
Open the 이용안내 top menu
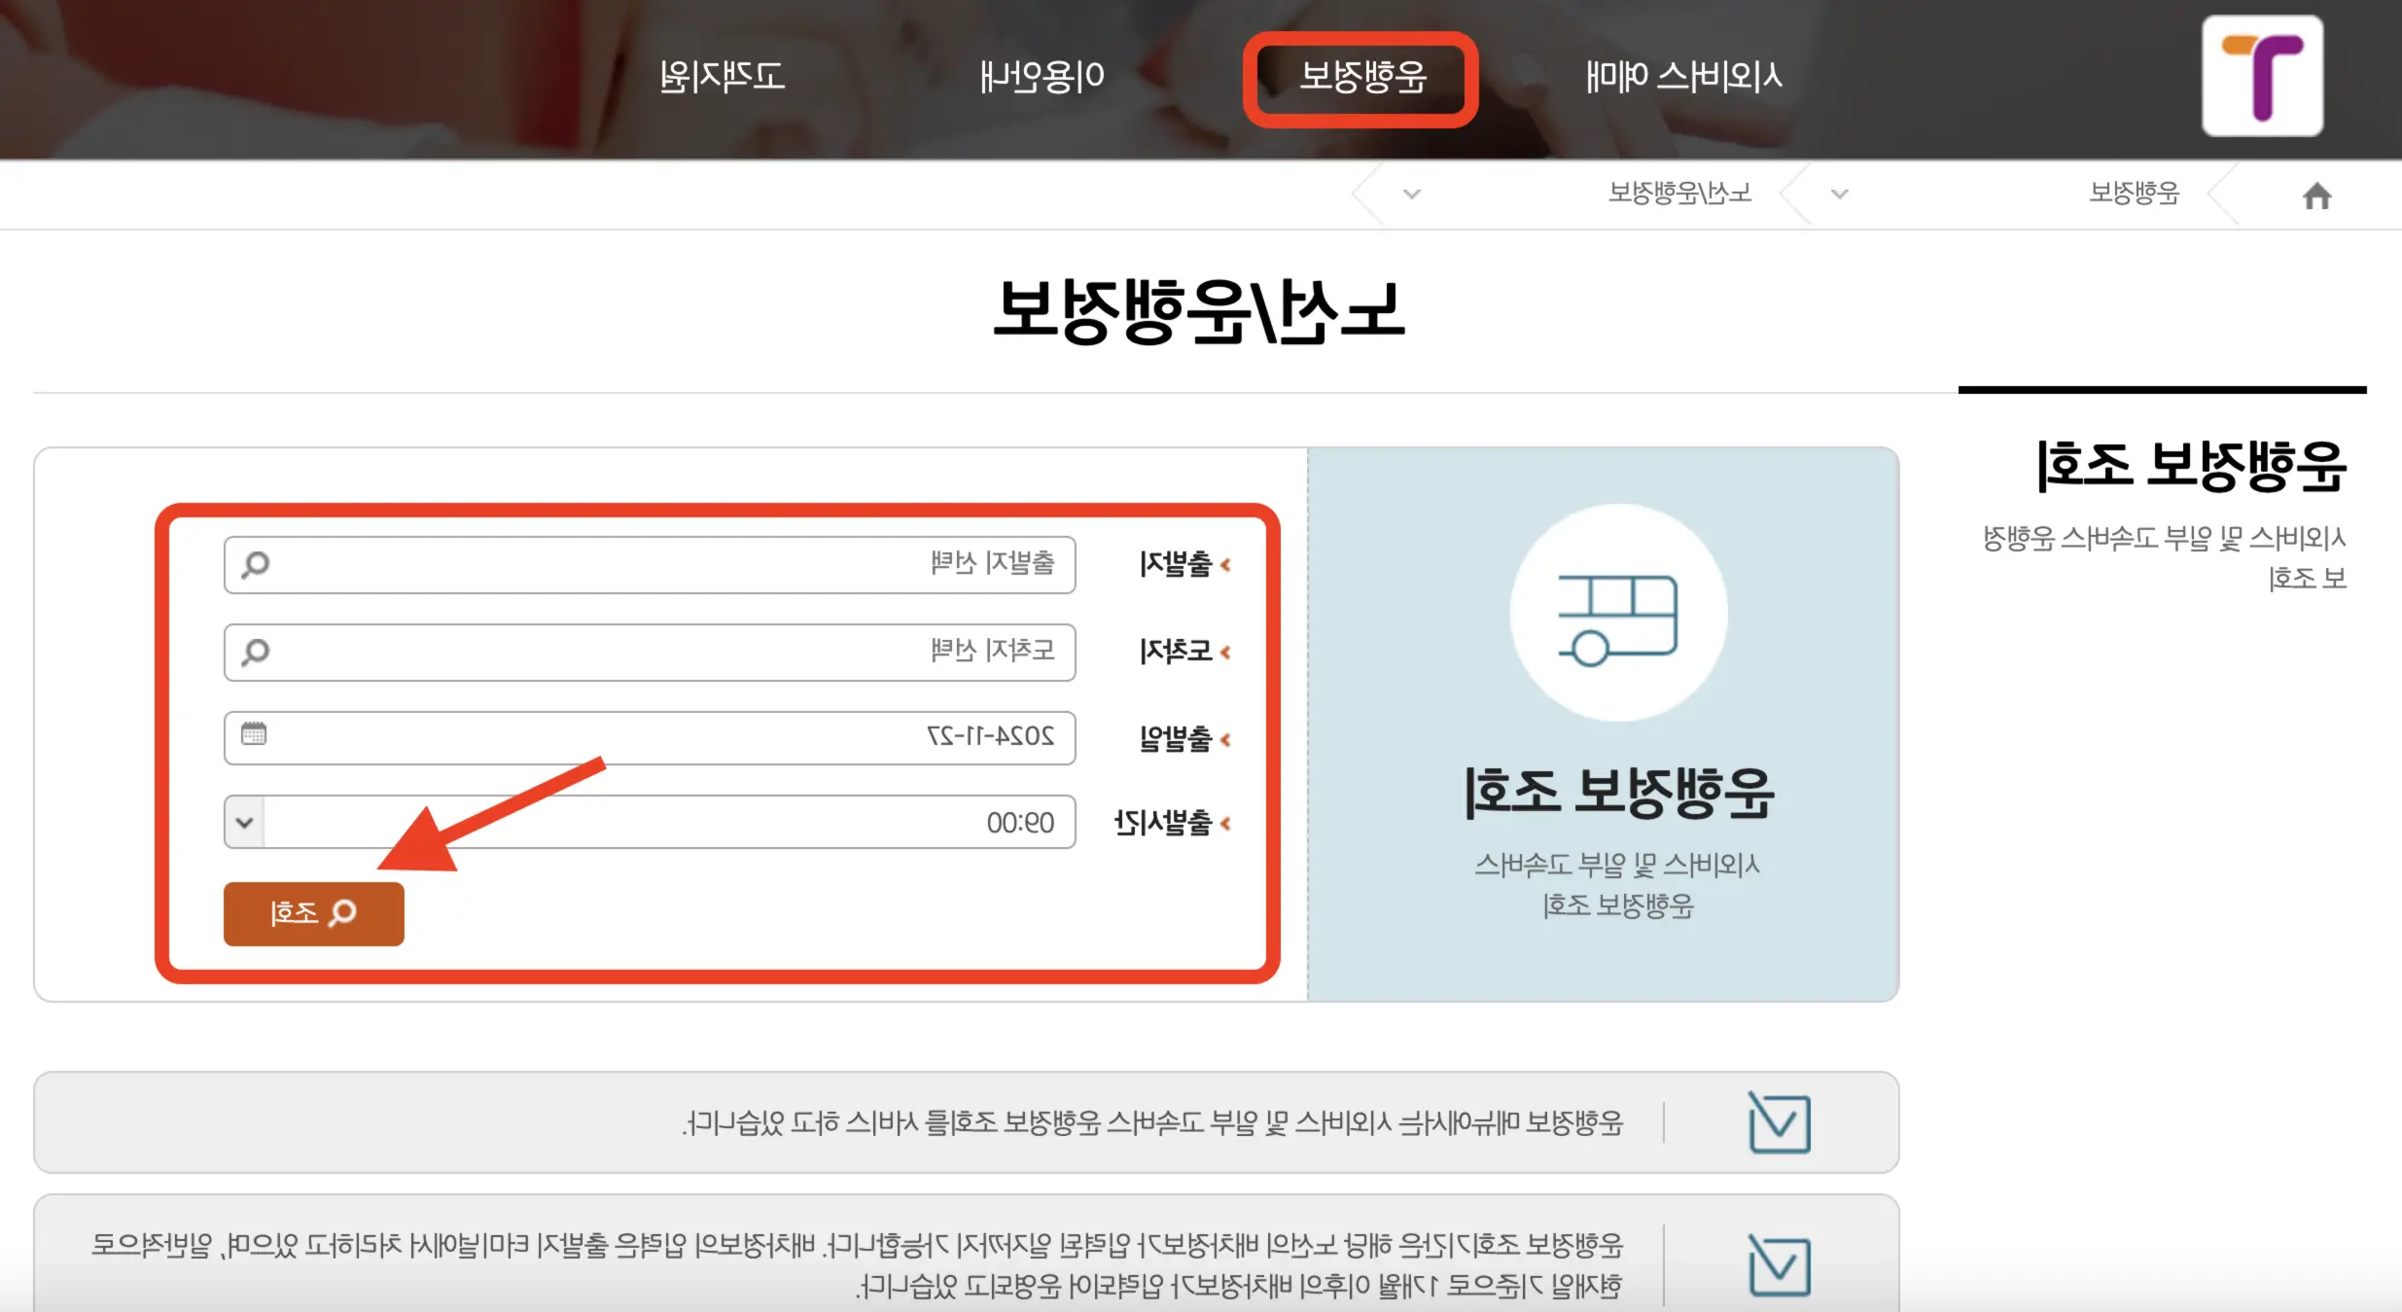(x=1042, y=76)
